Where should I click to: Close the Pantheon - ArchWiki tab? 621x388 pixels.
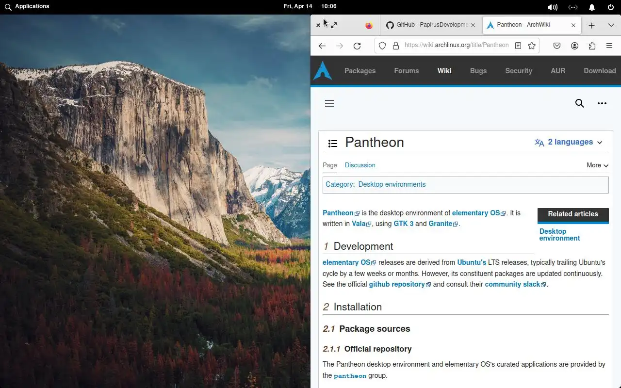pyautogui.click(x=573, y=25)
